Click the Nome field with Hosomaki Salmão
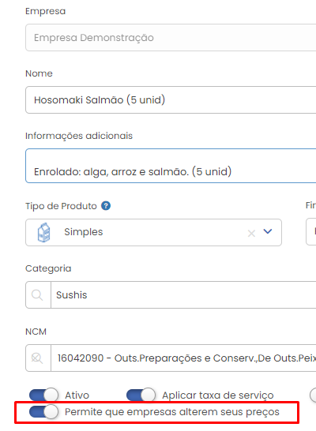 tap(171, 99)
